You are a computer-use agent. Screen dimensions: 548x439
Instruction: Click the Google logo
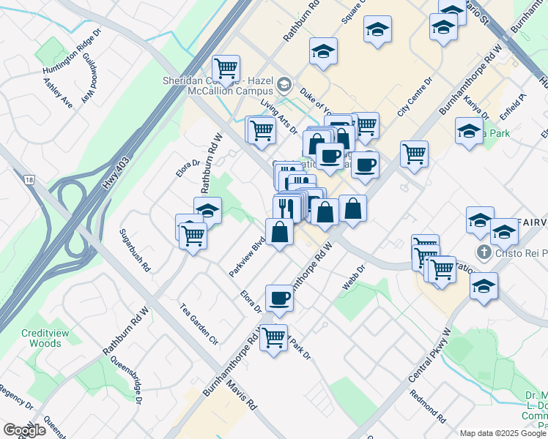24,431
